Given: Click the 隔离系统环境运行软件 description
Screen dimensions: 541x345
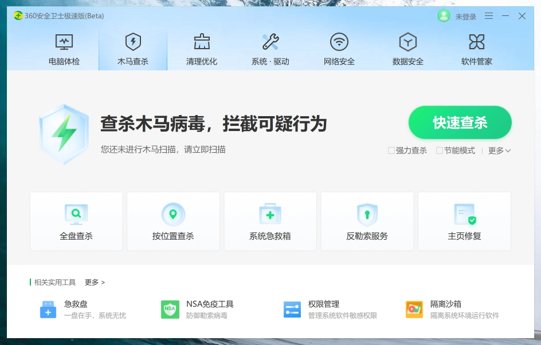Looking at the screenshot, I should (x=465, y=315).
